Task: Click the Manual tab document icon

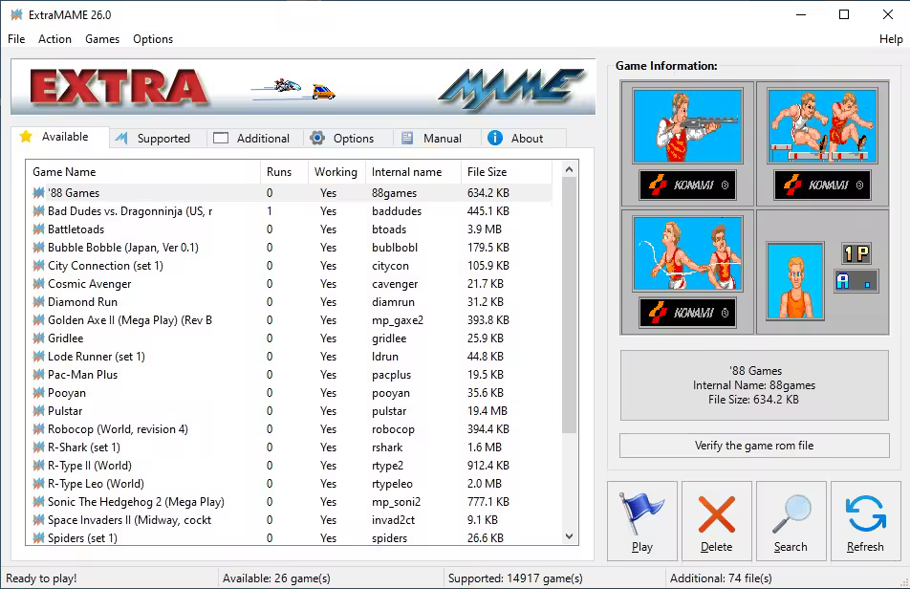Action: point(407,138)
